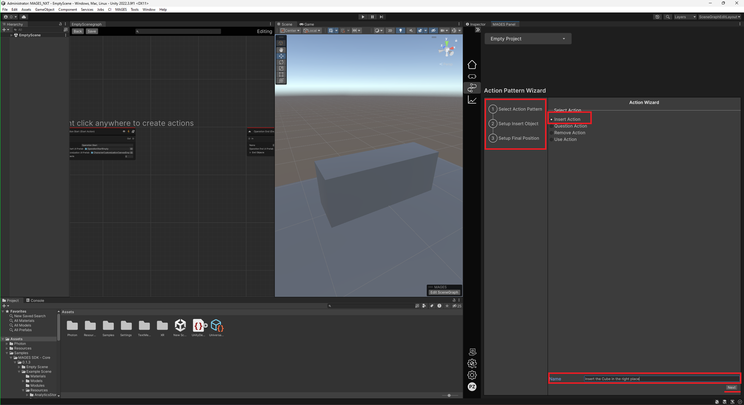
Task: Click the Insert Action radio button
Action: [552, 119]
